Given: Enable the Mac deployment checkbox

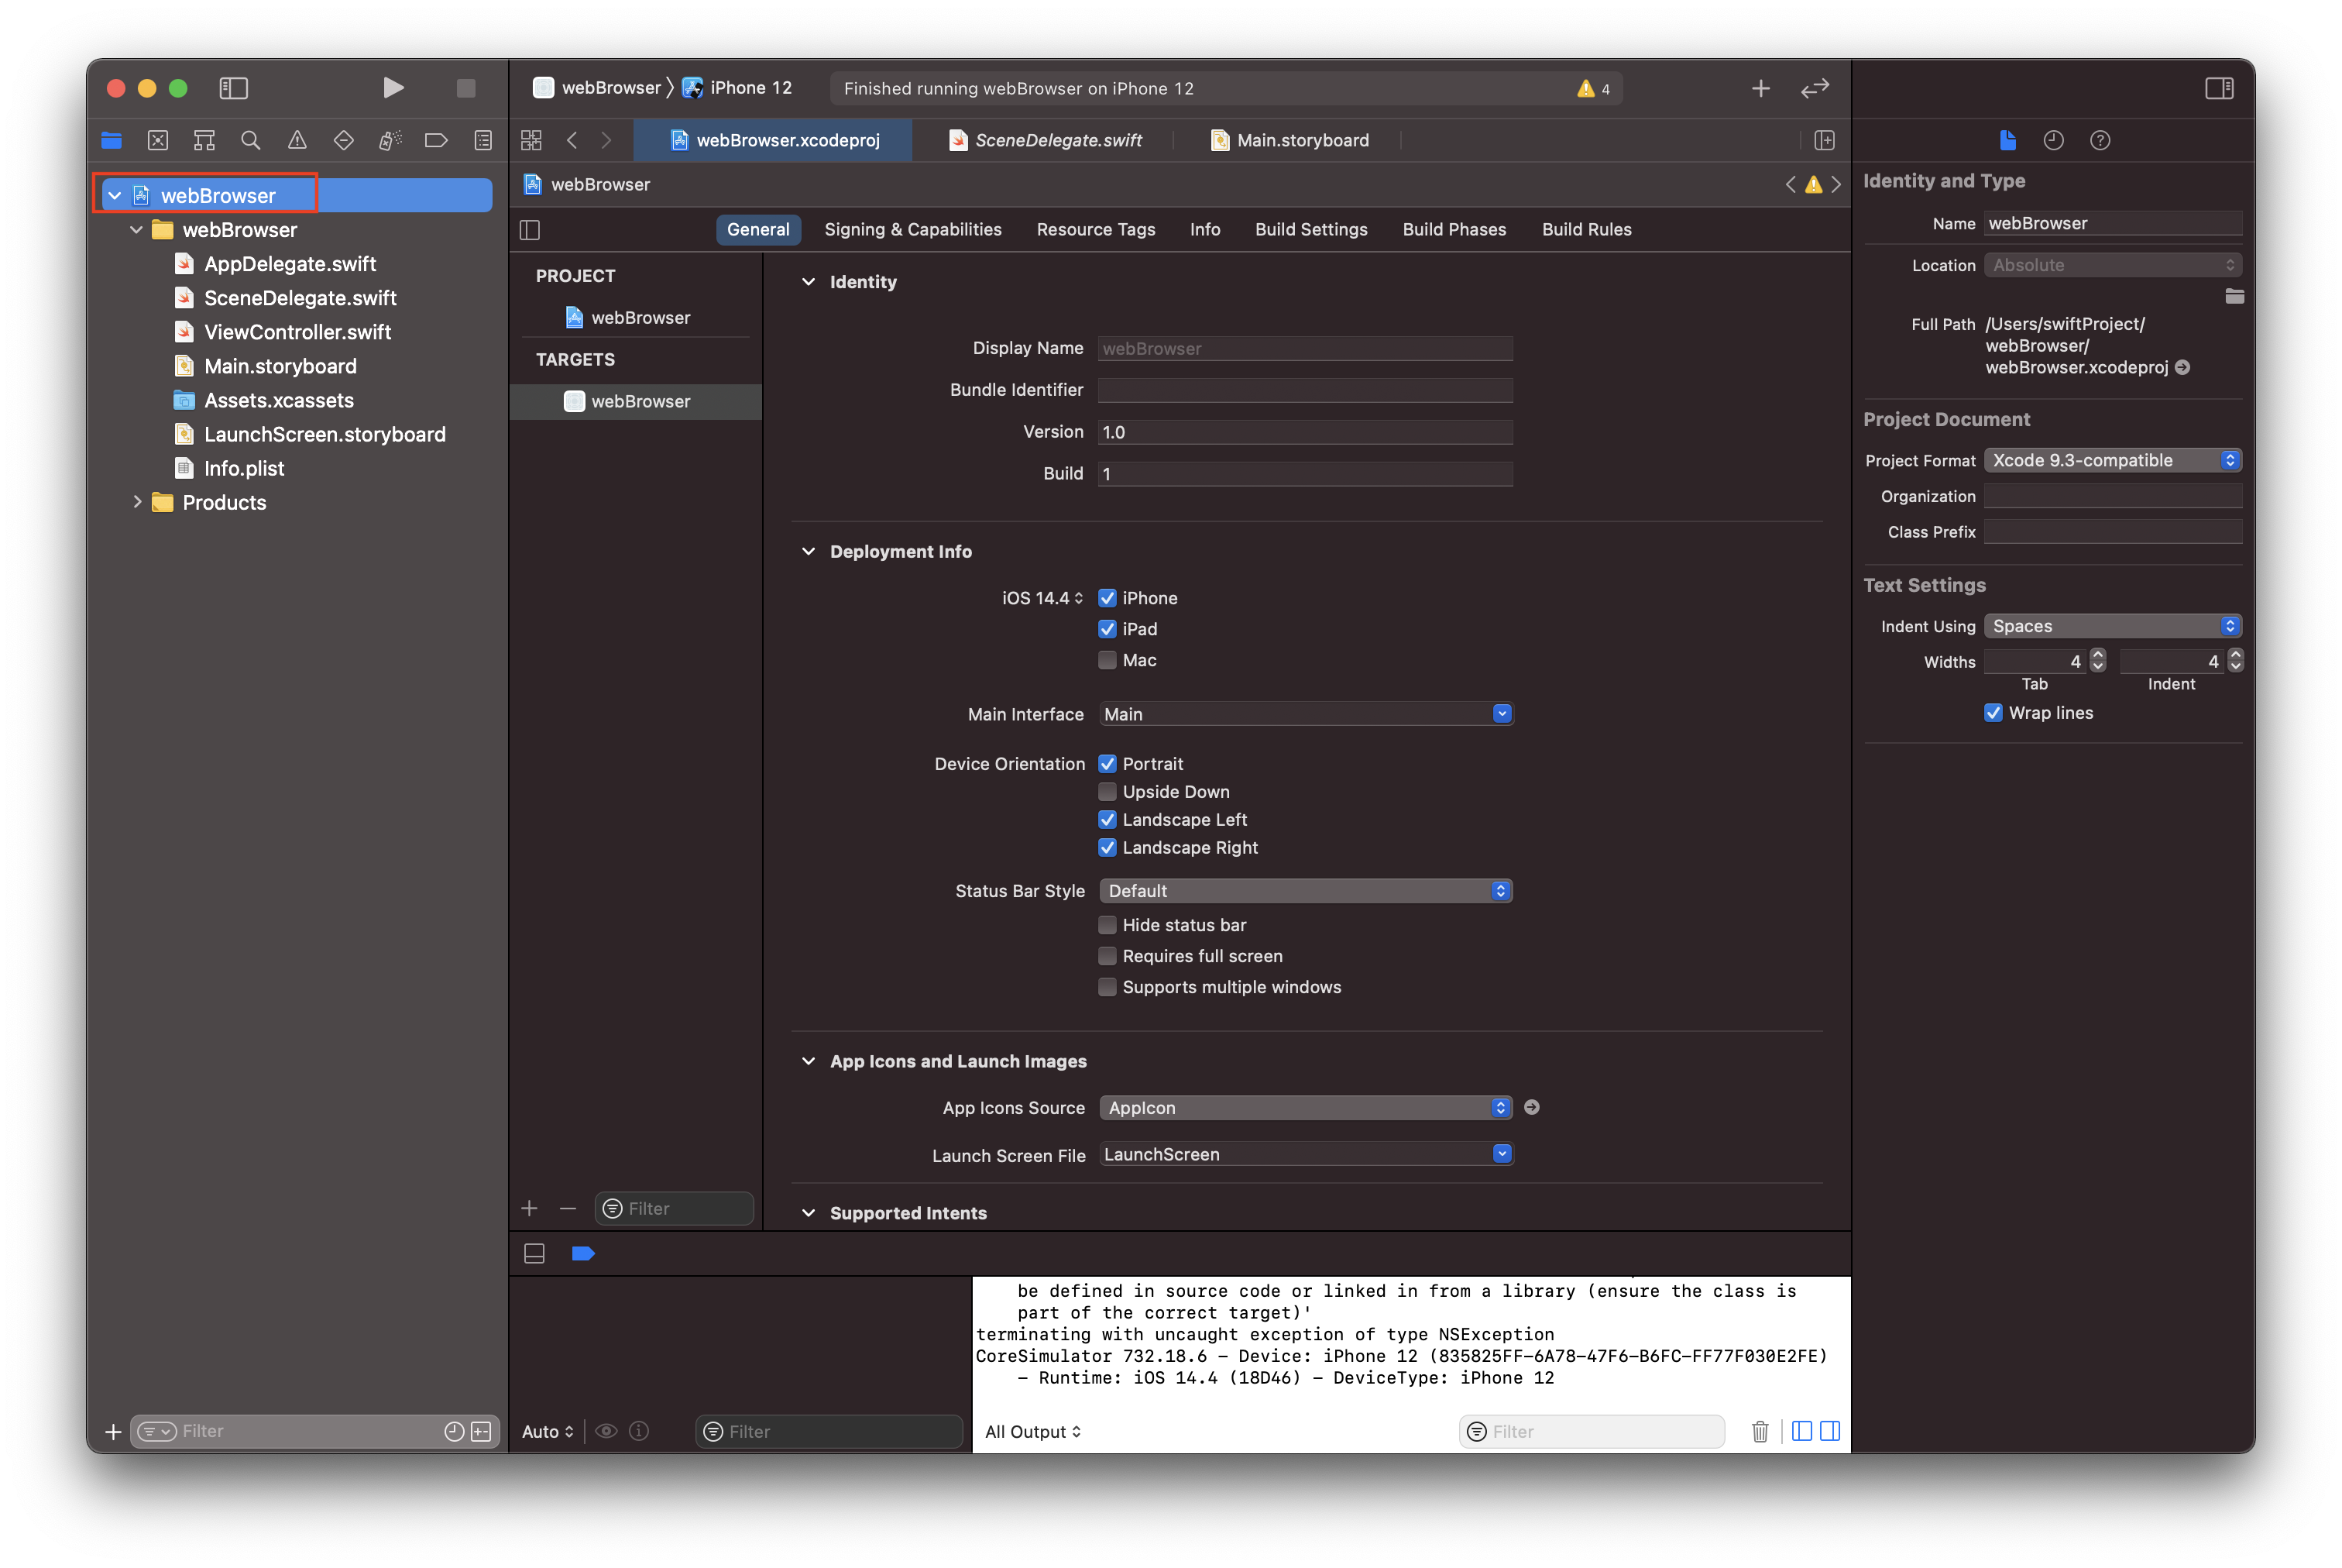Looking at the screenshot, I should click(x=1107, y=660).
